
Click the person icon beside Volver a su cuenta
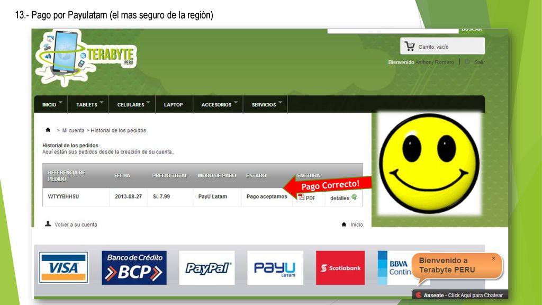pyautogui.click(x=48, y=224)
